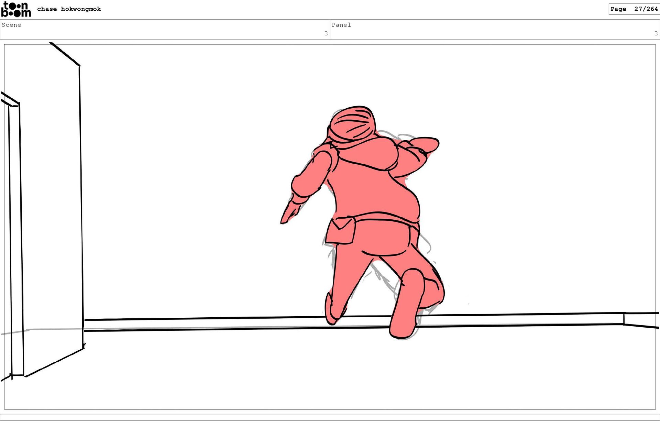The image size is (660, 427).
Task: Click the Toon Boom logo
Action: pos(16,9)
